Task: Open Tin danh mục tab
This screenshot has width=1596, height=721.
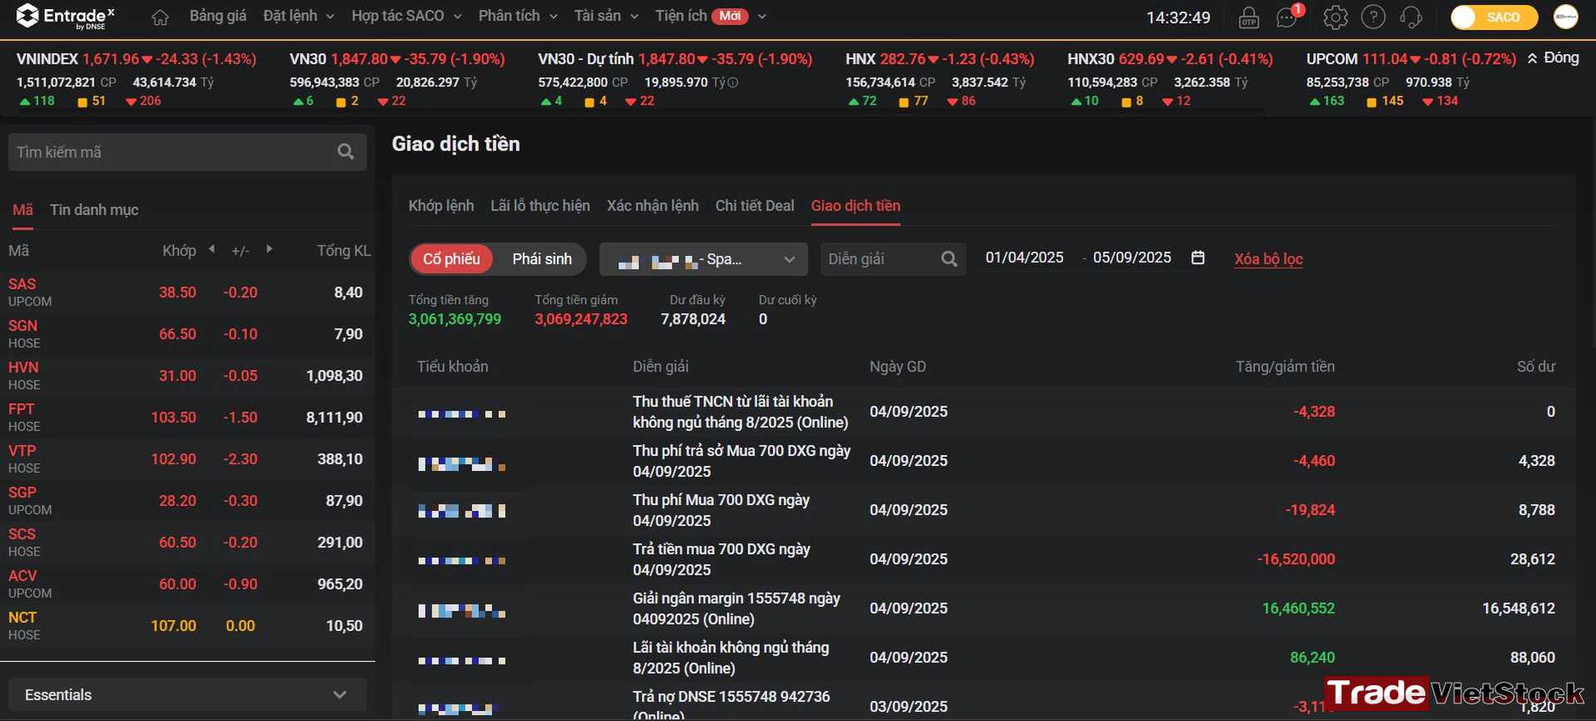Action: click(x=94, y=210)
